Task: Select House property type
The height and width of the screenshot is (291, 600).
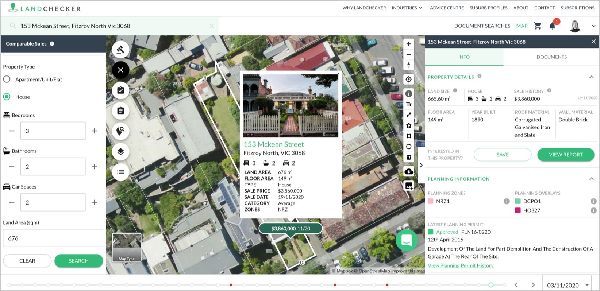Action: click(7, 97)
